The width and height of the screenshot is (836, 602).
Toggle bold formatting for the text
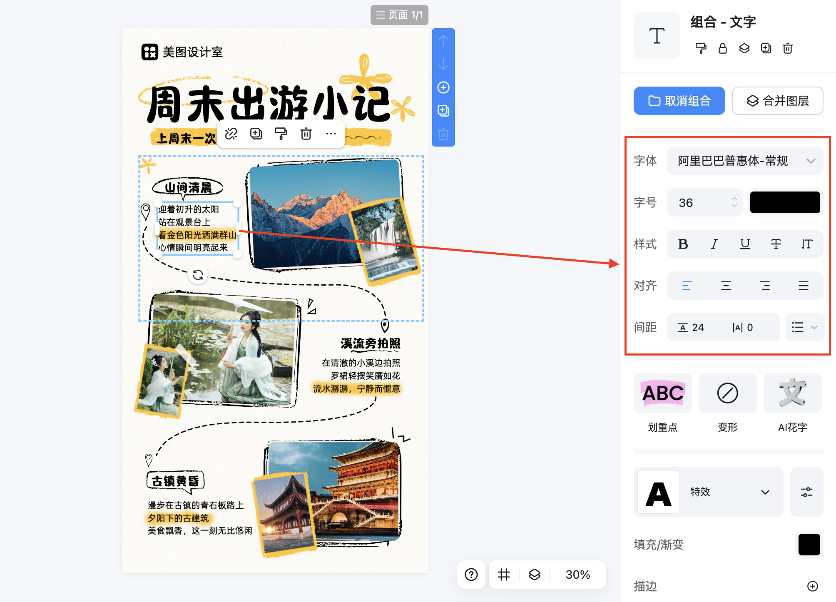683,244
